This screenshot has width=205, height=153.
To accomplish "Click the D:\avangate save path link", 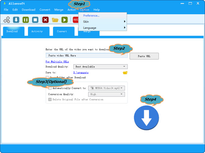I will coord(81,73).
